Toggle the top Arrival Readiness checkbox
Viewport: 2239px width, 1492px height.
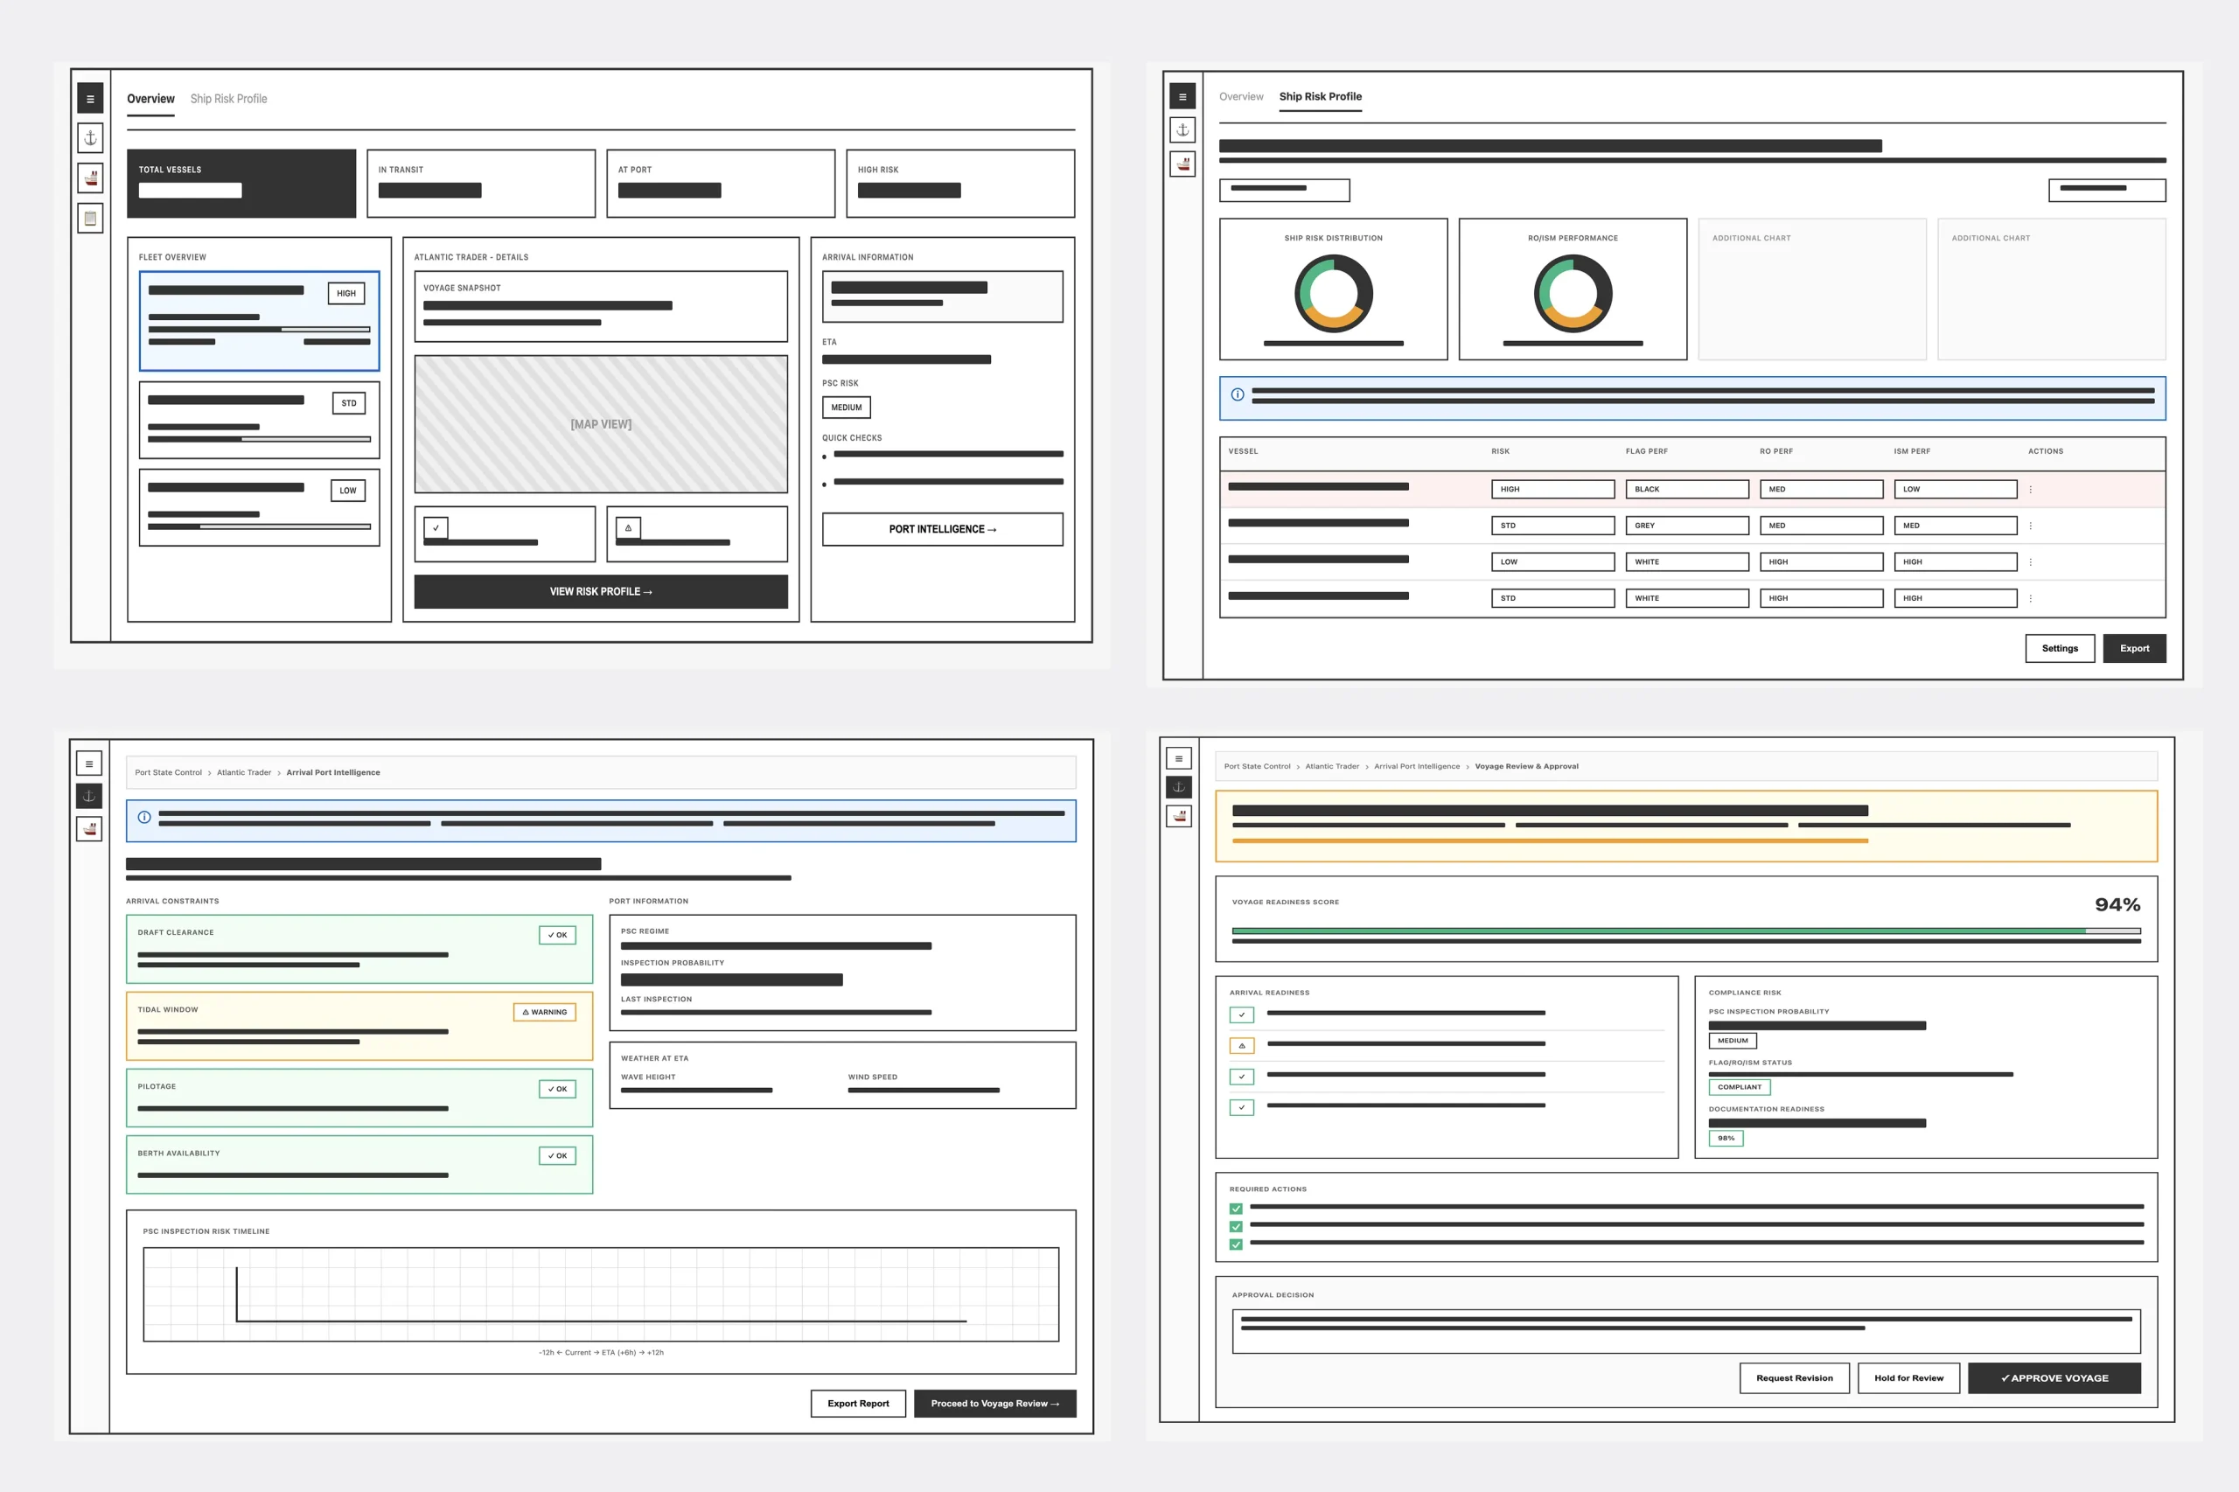1242,1014
